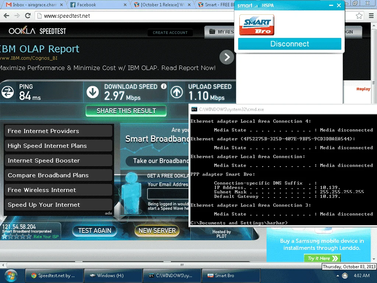Click the system tray notification icon
Viewport: 377px width, 283px height.
[x=345, y=276]
